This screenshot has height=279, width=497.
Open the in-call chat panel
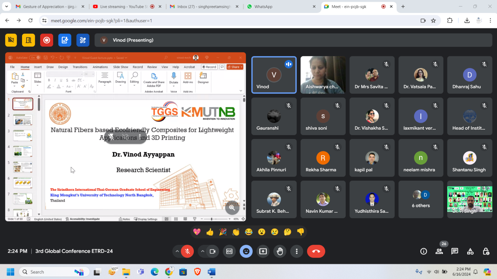click(x=455, y=251)
